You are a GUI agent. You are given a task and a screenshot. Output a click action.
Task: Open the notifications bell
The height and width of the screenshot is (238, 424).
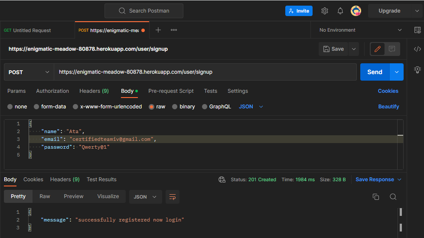(x=340, y=11)
